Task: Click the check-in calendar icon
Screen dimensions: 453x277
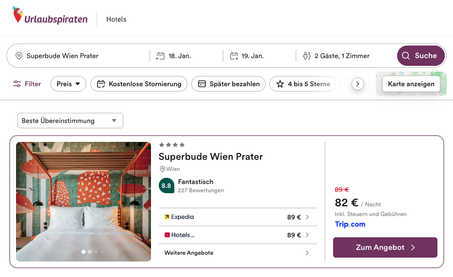Action: point(161,56)
